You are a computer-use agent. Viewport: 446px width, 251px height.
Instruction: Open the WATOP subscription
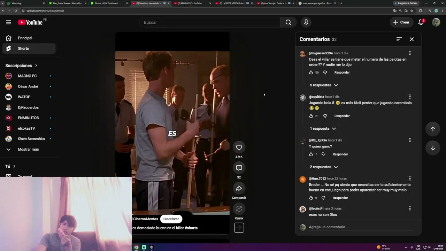tap(29, 97)
